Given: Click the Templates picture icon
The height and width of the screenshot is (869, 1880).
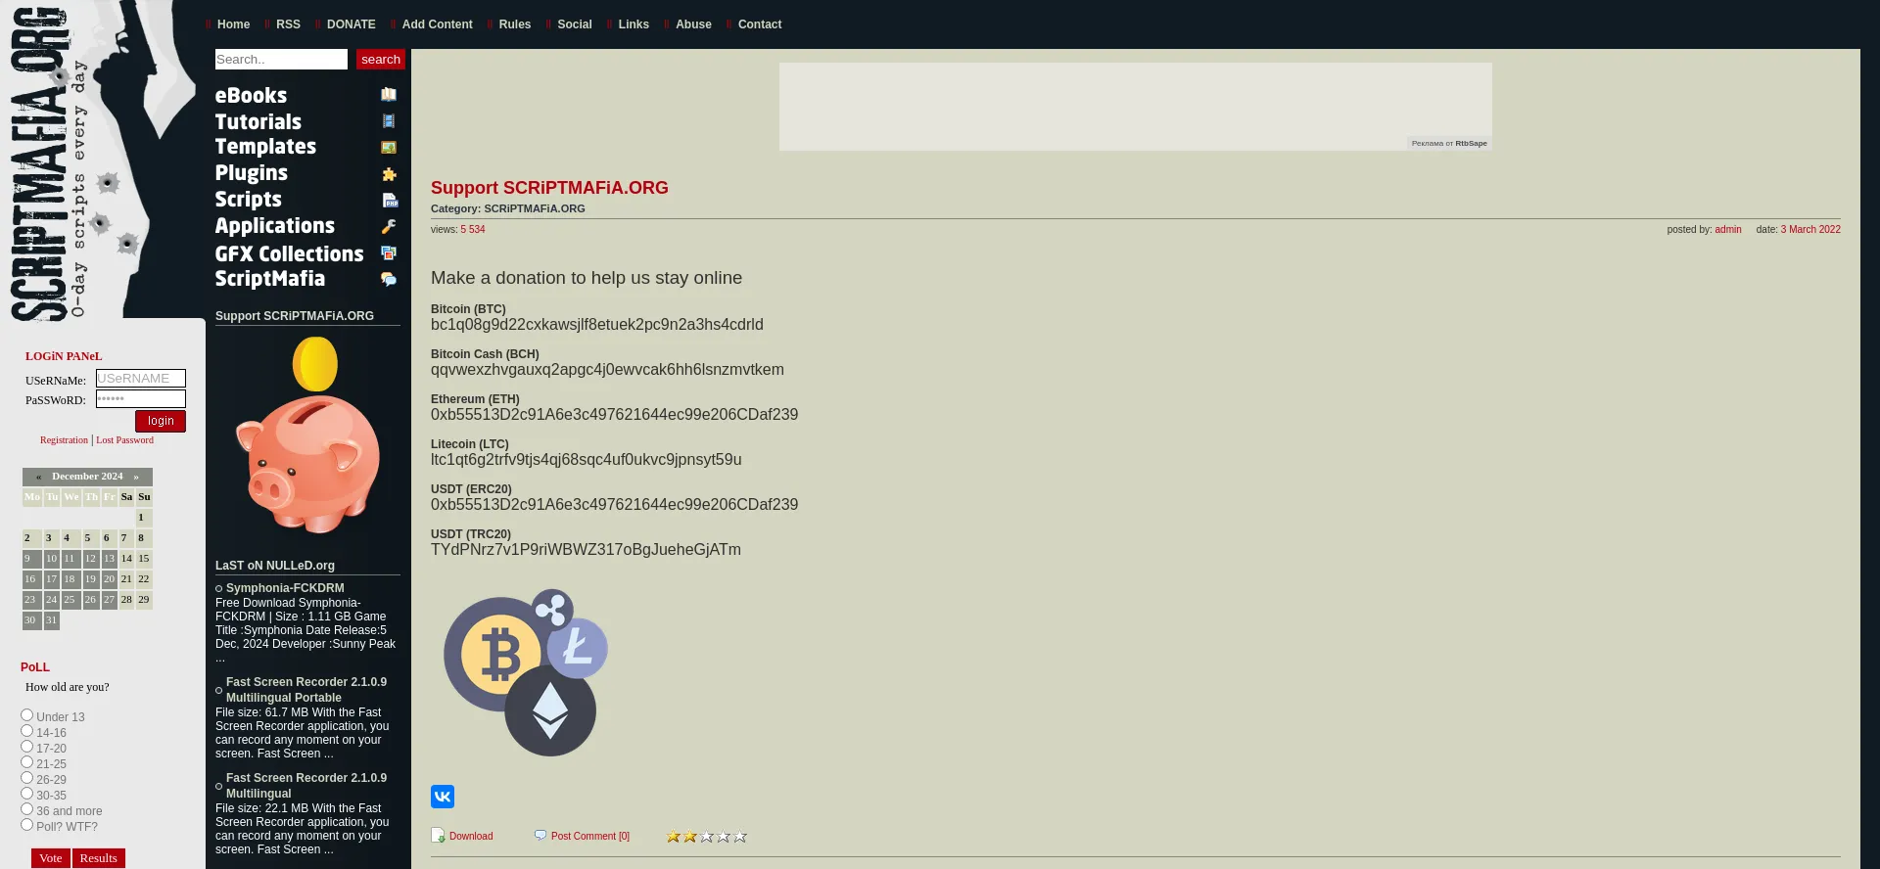Looking at the screenshot, I should pyautogui.click(x=389, y=148).
